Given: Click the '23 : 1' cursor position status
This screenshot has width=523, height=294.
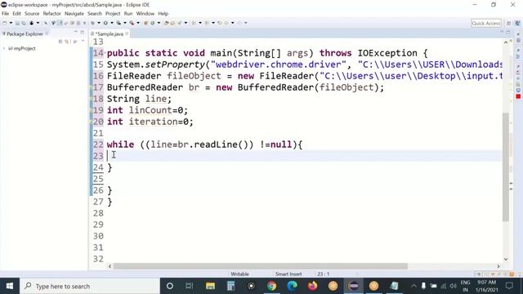Looking at the screenshot, I should tap(323, 274).
